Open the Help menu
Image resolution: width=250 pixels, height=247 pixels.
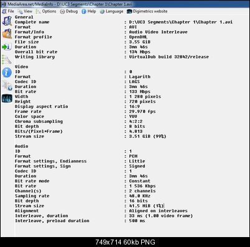coord(89,11)
